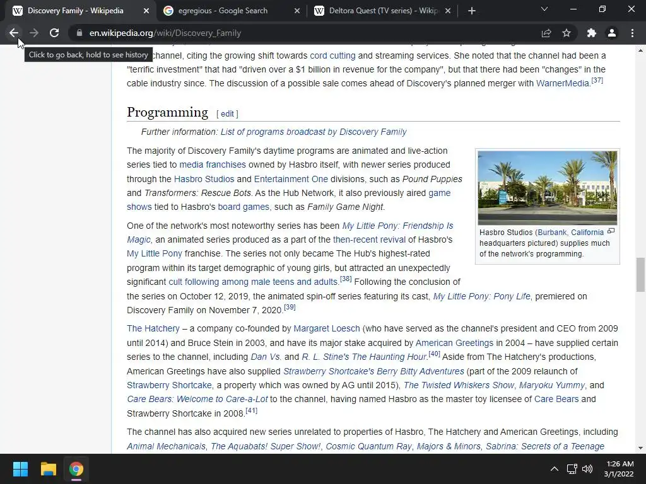Open File Explorer from the taskbar
646x484 pixels.
click(x=48, y=469)
